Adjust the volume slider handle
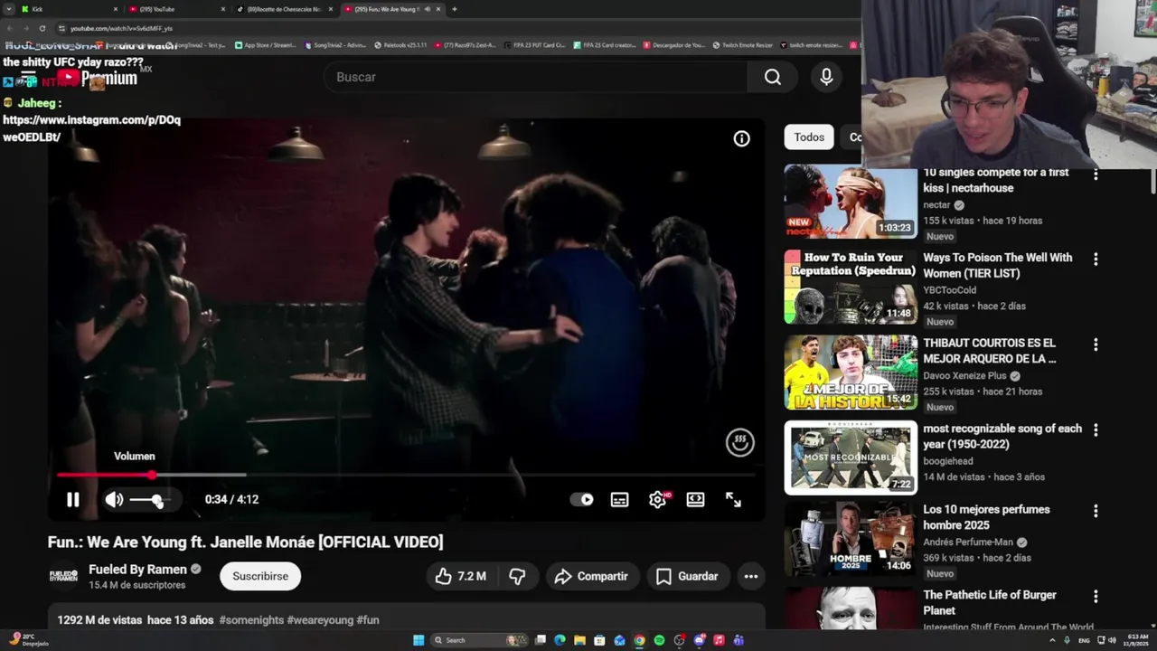The height and width of the screenshot is (651, 1157). point(158,500)
